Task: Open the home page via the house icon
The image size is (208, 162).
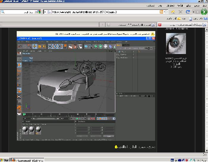Action: tap(173, 12)
